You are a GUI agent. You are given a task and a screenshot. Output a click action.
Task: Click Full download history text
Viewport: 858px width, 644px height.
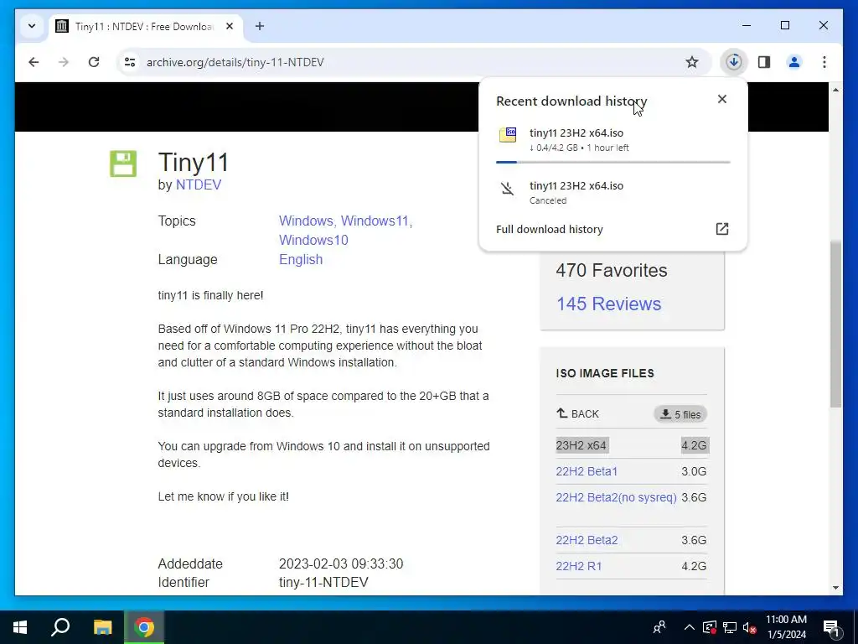550,229
